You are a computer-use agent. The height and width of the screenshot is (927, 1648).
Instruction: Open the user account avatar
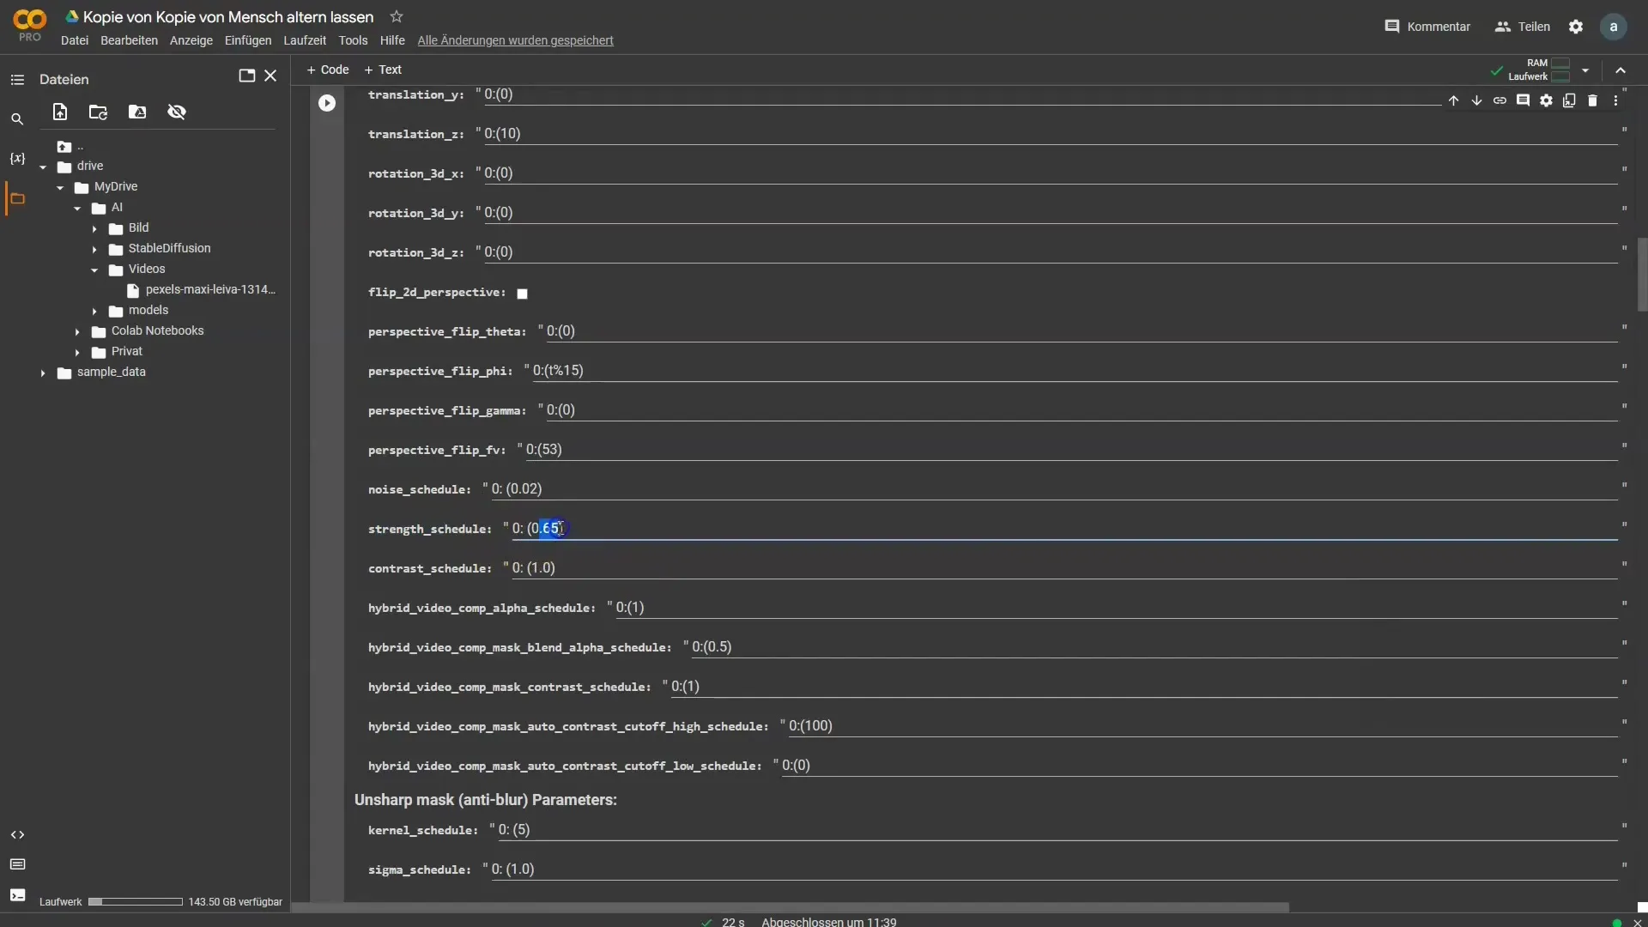click(1614, 27)
